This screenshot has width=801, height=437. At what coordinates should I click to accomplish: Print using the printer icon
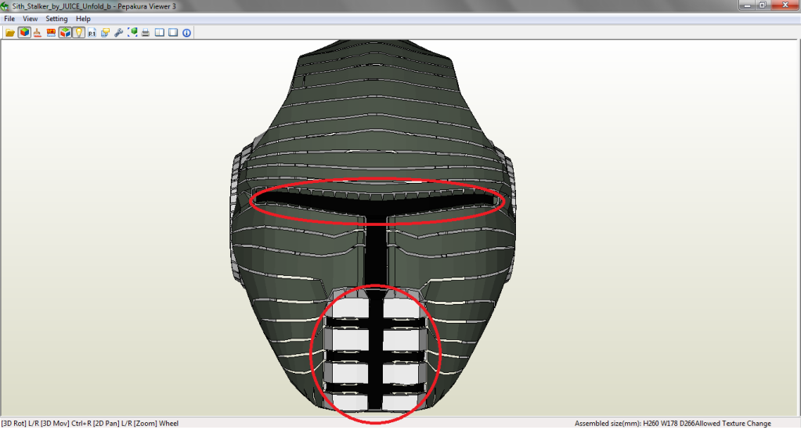click(x=146, y=33)
